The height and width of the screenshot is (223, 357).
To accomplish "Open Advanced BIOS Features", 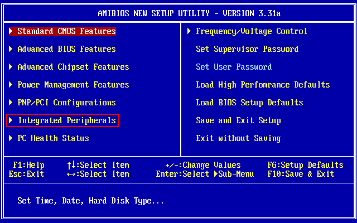I will [66, 49].
